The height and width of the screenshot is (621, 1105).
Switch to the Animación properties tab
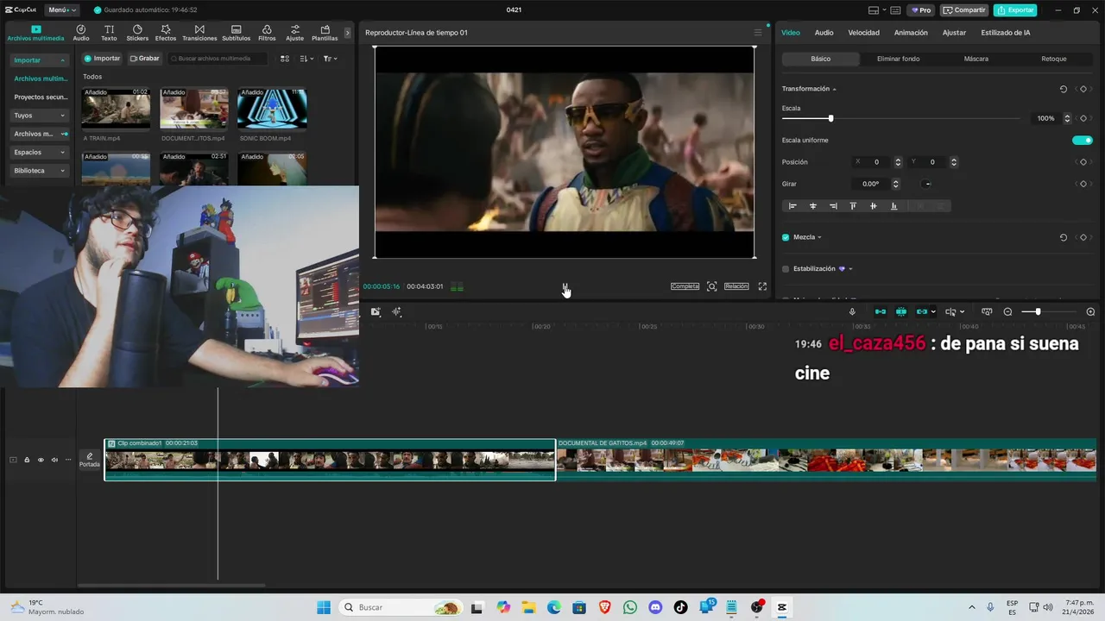(x=911, y=33)
